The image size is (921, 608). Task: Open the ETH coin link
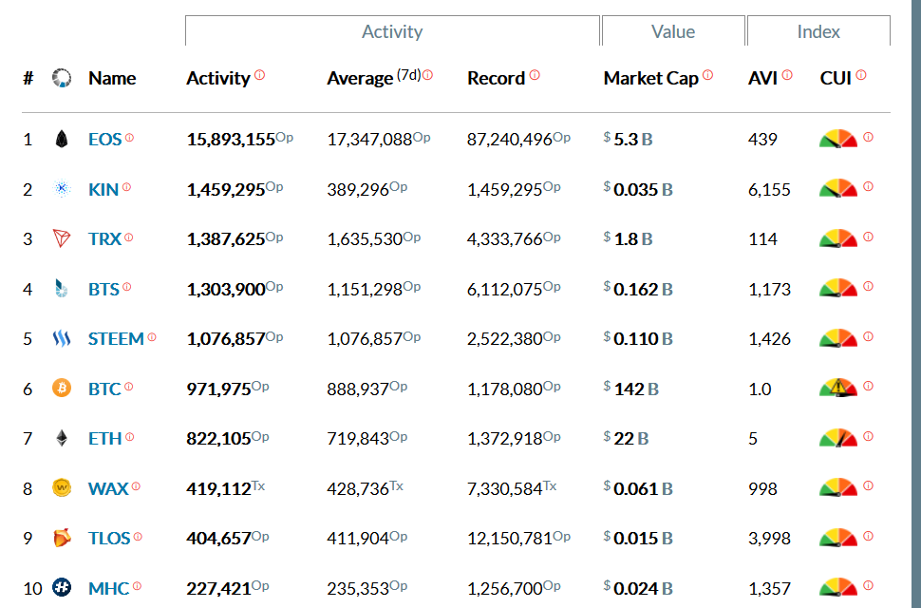(x=105, y=439)
